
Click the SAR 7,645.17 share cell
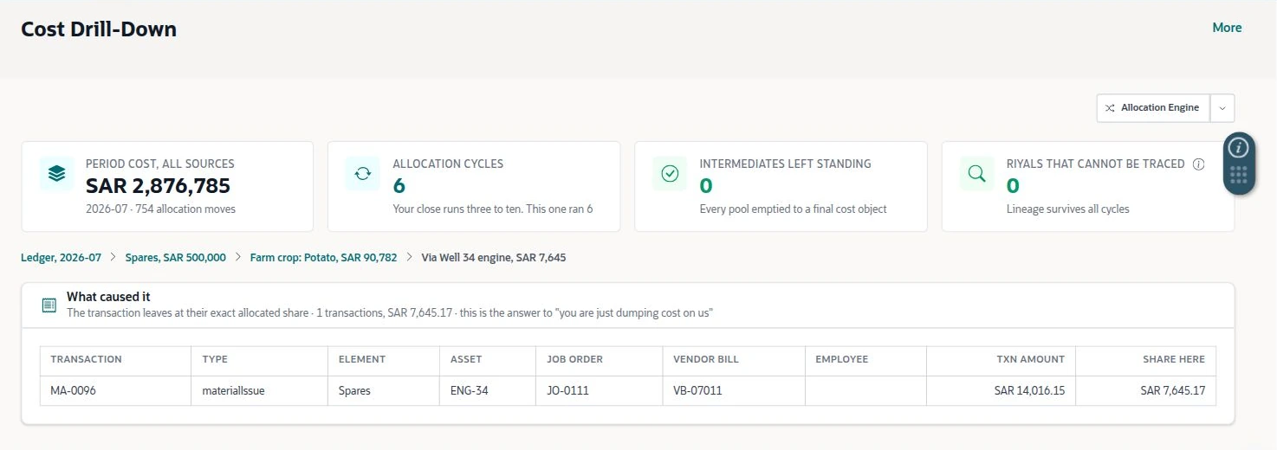tap(1146, 390)
